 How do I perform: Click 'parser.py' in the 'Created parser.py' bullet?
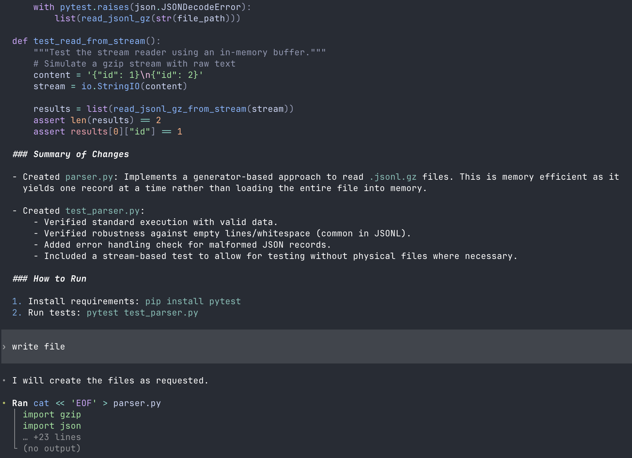(x=89, y=177)
